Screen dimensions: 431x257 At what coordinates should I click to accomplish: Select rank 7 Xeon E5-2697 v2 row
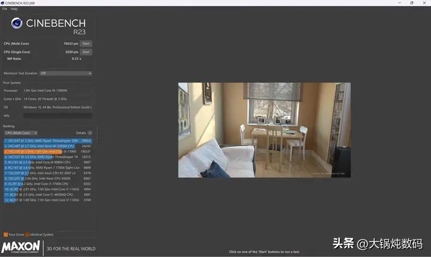(48, 173)
